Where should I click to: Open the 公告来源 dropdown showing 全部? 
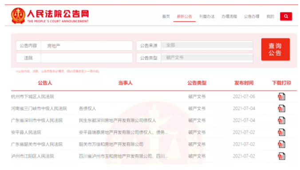coord(207,45)
